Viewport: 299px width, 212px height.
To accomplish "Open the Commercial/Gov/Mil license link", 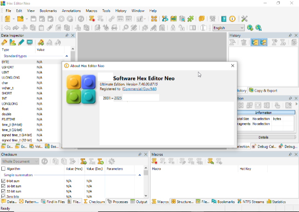I will 140,89.
